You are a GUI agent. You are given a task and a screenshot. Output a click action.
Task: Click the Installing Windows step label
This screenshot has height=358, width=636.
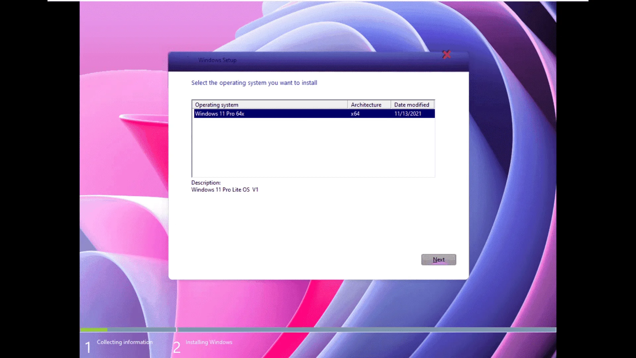point(209,342)
